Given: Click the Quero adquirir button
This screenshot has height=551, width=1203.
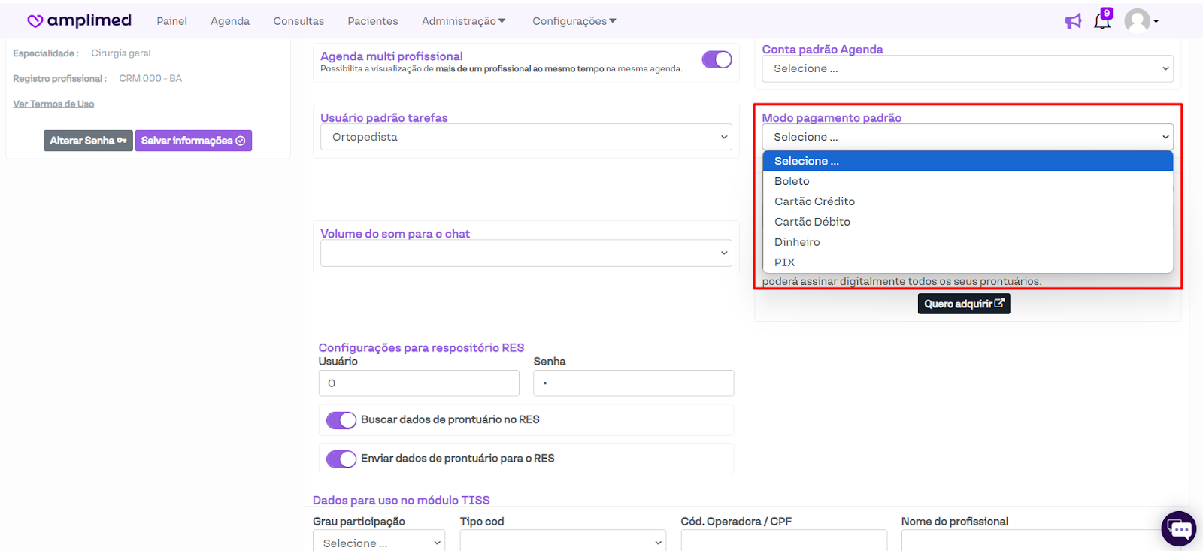Looking at the screenshot, I should coord(963,304).
